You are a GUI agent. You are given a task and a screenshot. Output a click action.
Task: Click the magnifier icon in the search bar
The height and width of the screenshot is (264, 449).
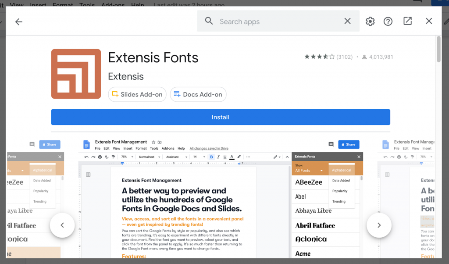[x=209, y=21]
